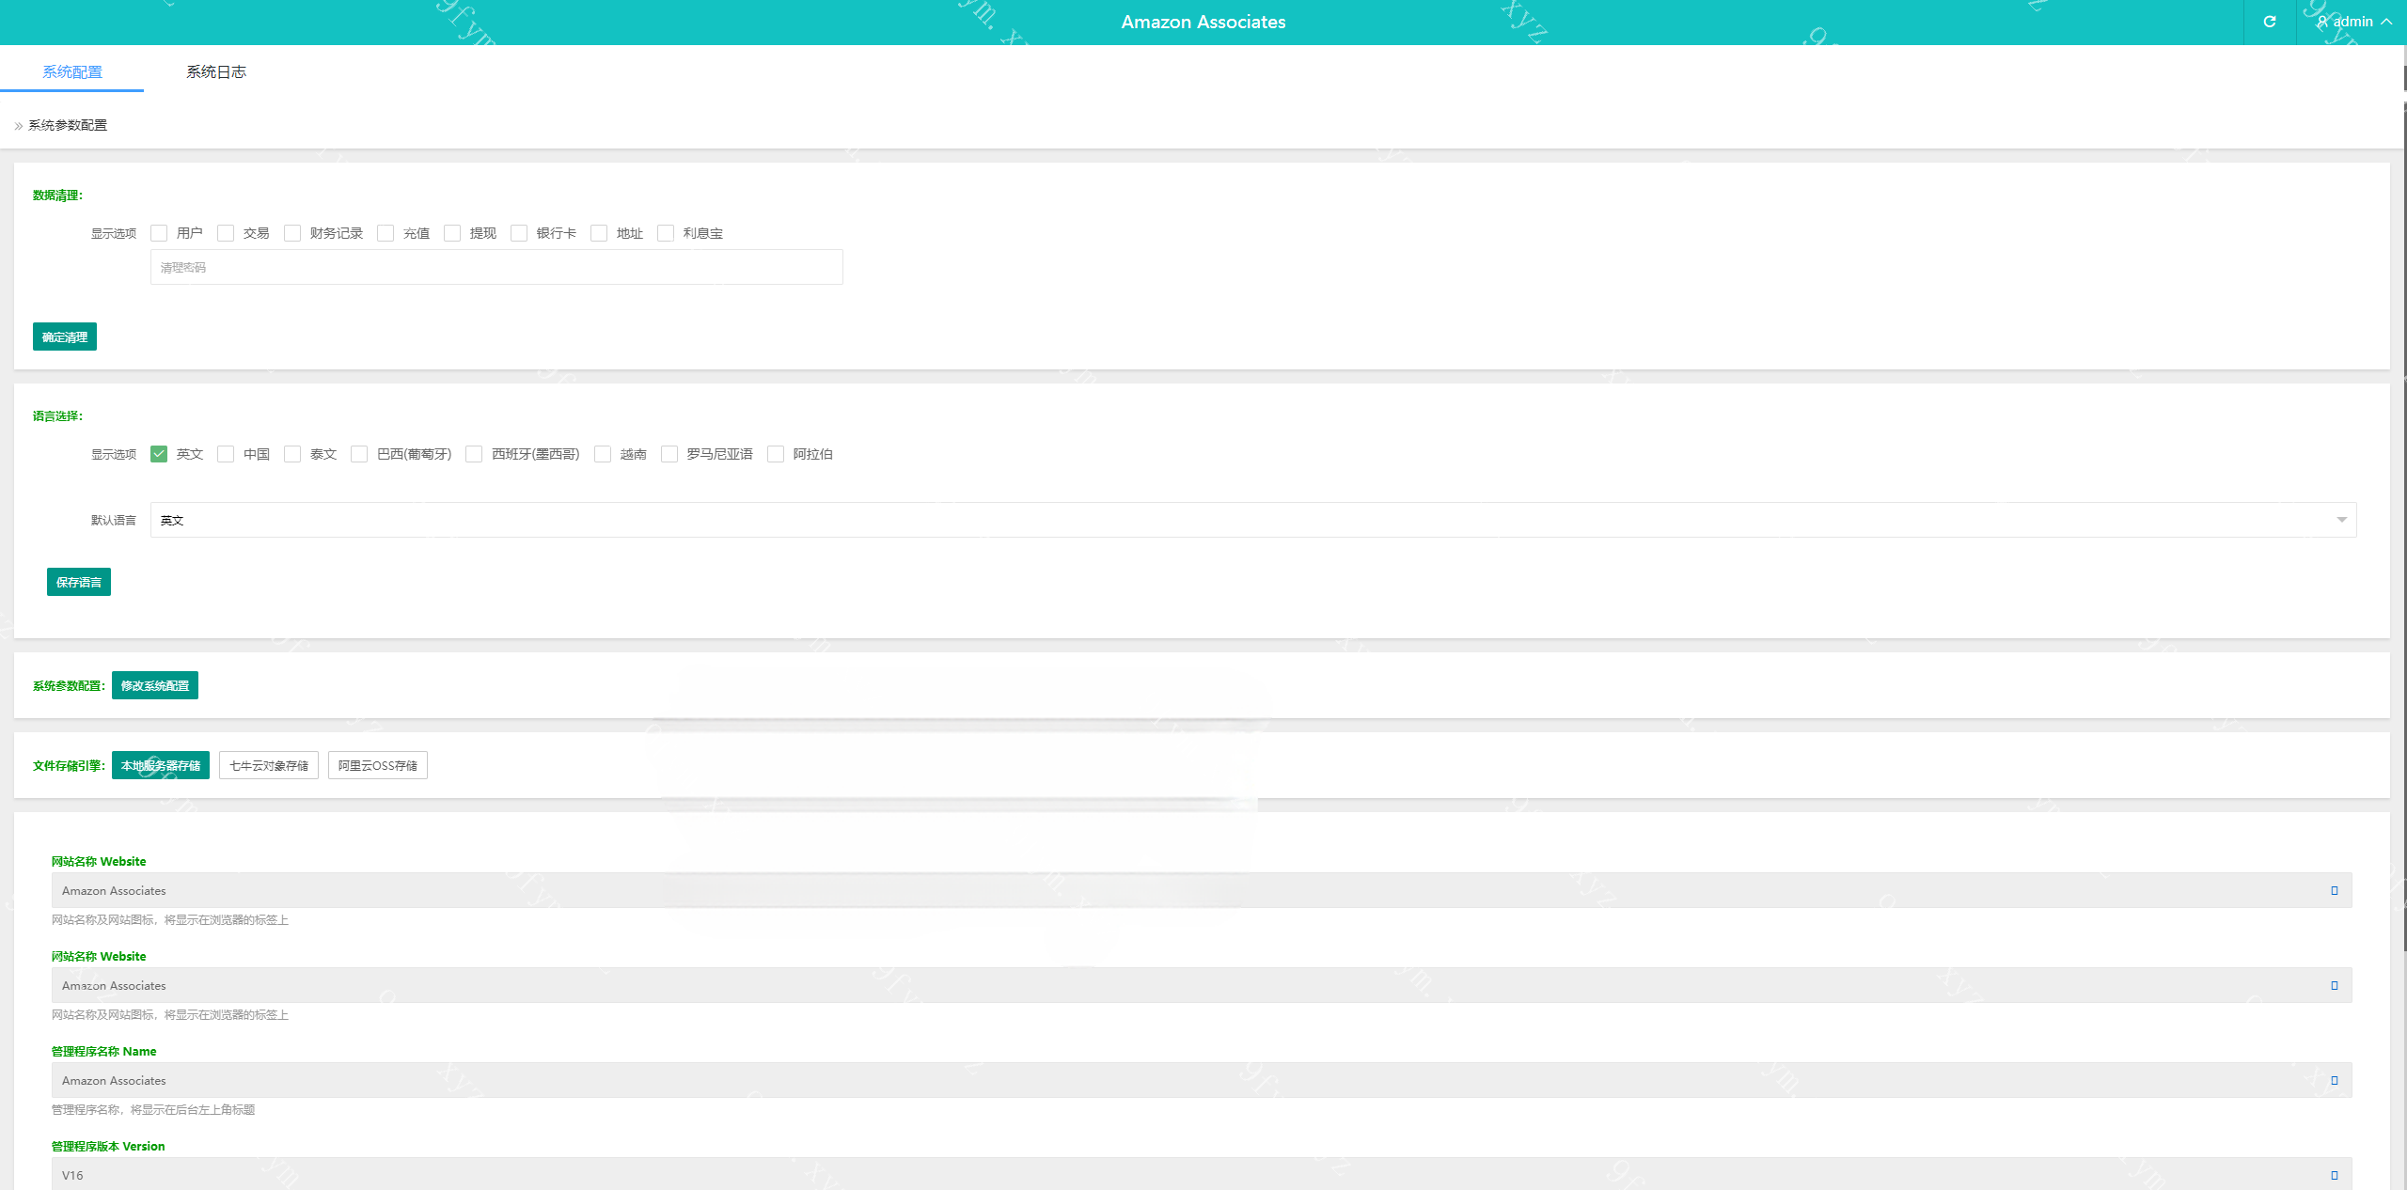Switch to the 系统配置 tab
Image resolution: width=2407 pixels, height=1190 pixels.
(x=72, y=71)
